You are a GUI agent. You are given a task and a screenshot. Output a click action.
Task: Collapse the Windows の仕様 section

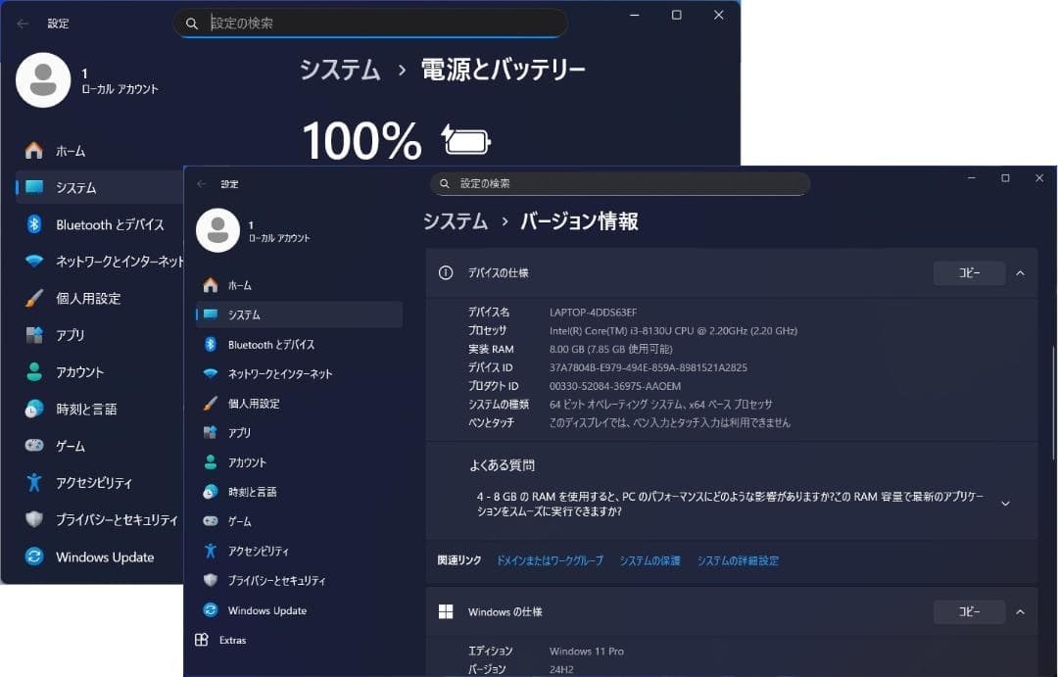1020,611
